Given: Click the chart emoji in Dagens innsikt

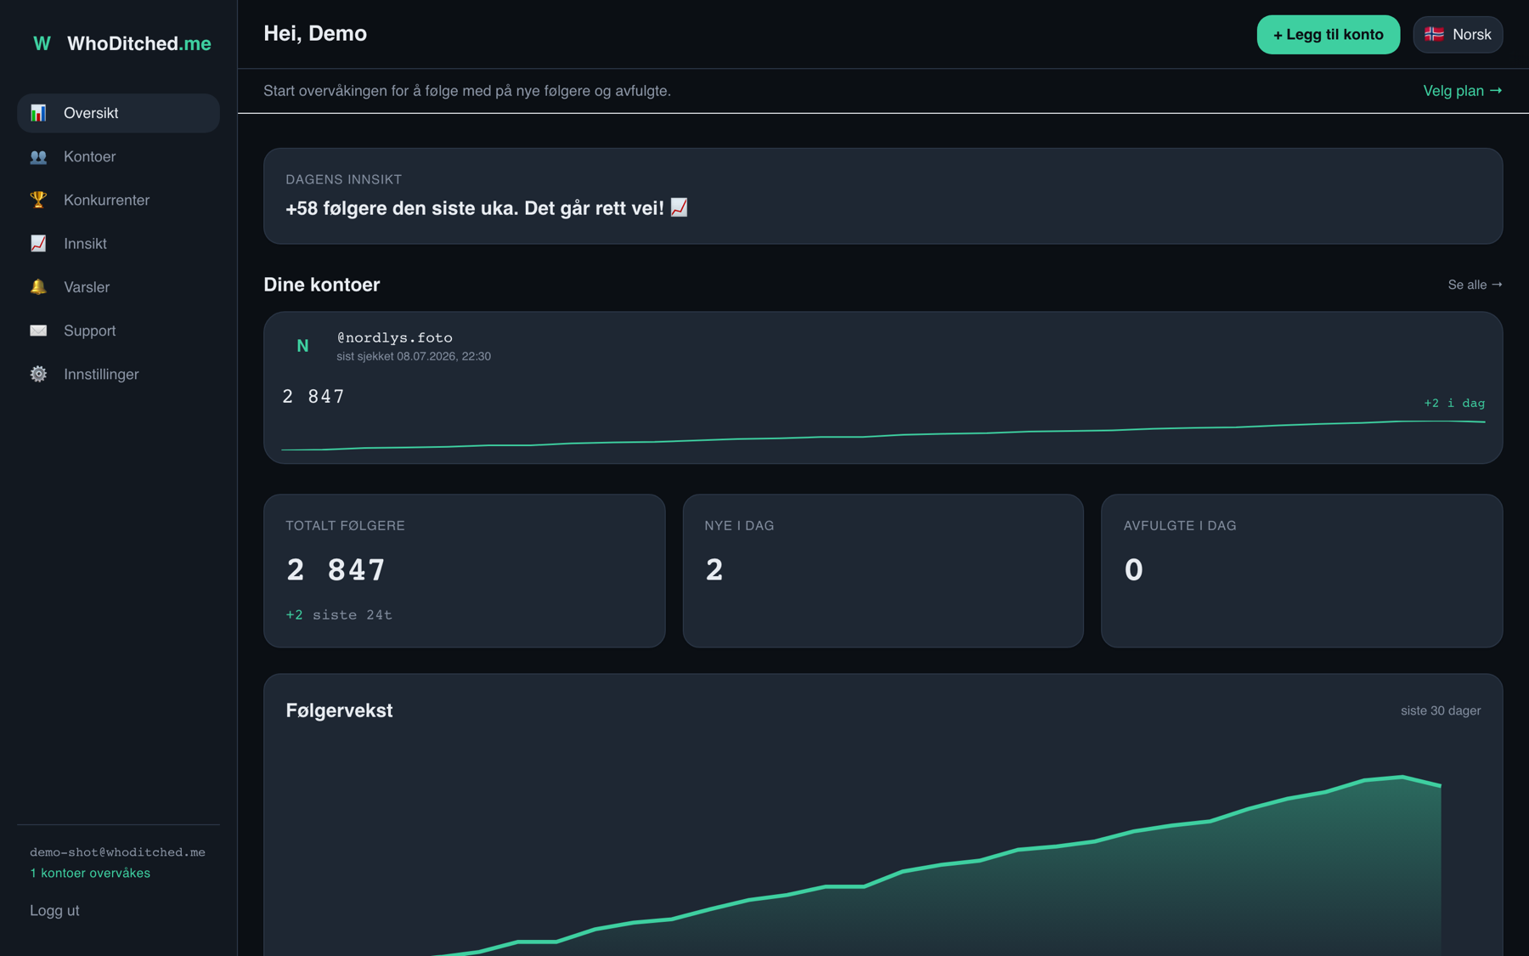Looking at the screenshot, I should pyautogui.click(x=679, y=207).
